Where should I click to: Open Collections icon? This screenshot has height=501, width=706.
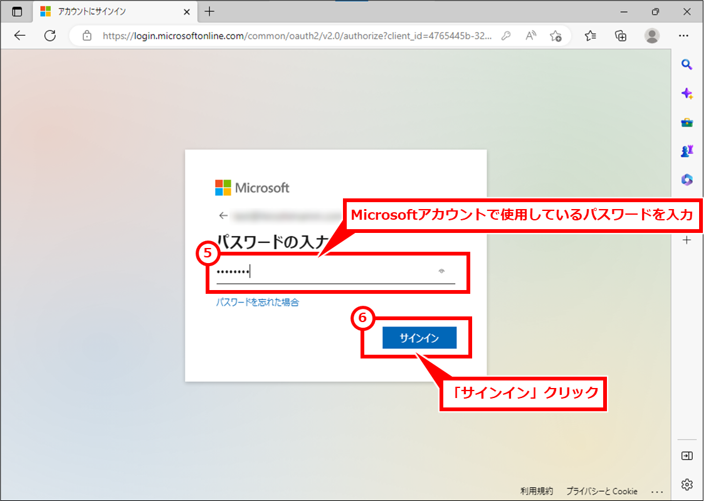[621, 36]
